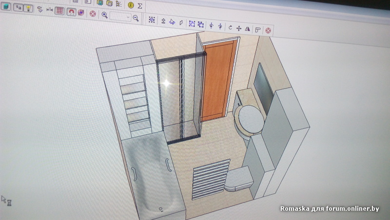Select the four-arrow move tool
This screenshot has width=390, height=220.
[239, 28]
